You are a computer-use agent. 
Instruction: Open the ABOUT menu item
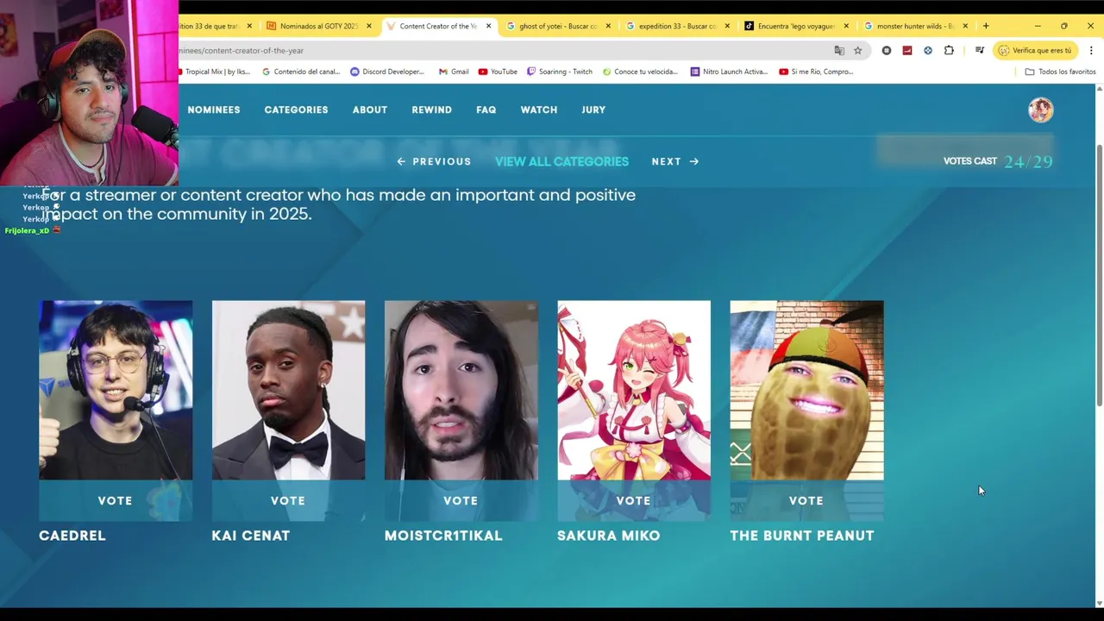[x=370, y=110]
